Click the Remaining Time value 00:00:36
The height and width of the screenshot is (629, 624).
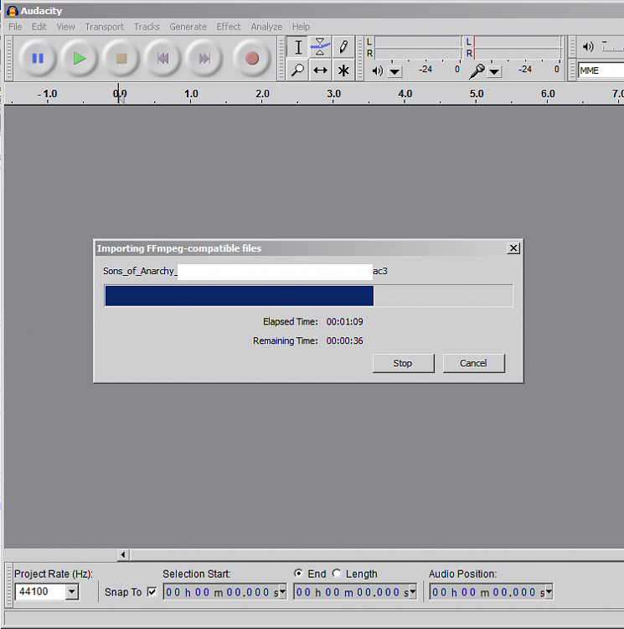[344, 341]
